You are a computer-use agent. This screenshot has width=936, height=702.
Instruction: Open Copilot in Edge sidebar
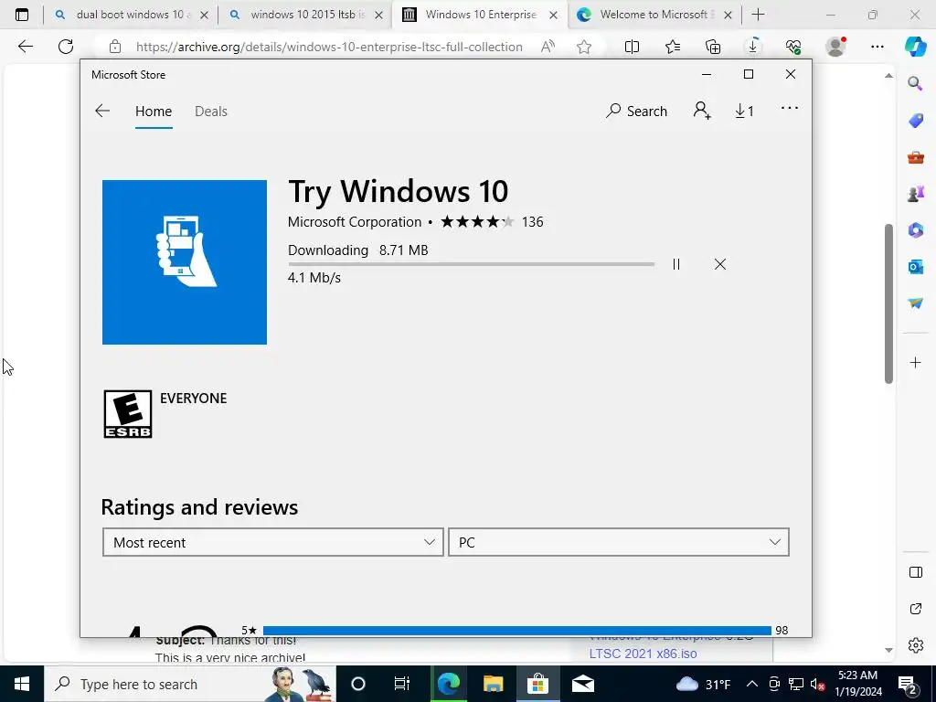pyautogui.click(x=915, y=47)
